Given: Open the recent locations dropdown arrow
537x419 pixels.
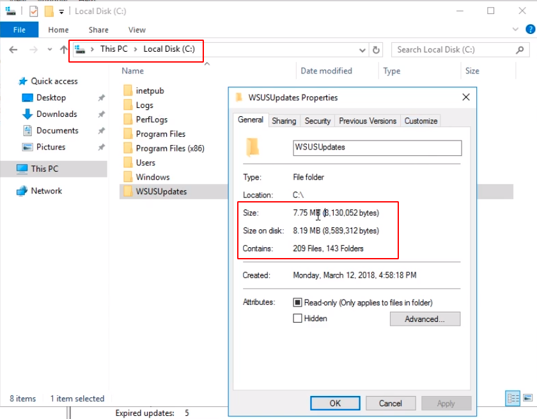Looking at the screenshot, I should tap(50, 50).
